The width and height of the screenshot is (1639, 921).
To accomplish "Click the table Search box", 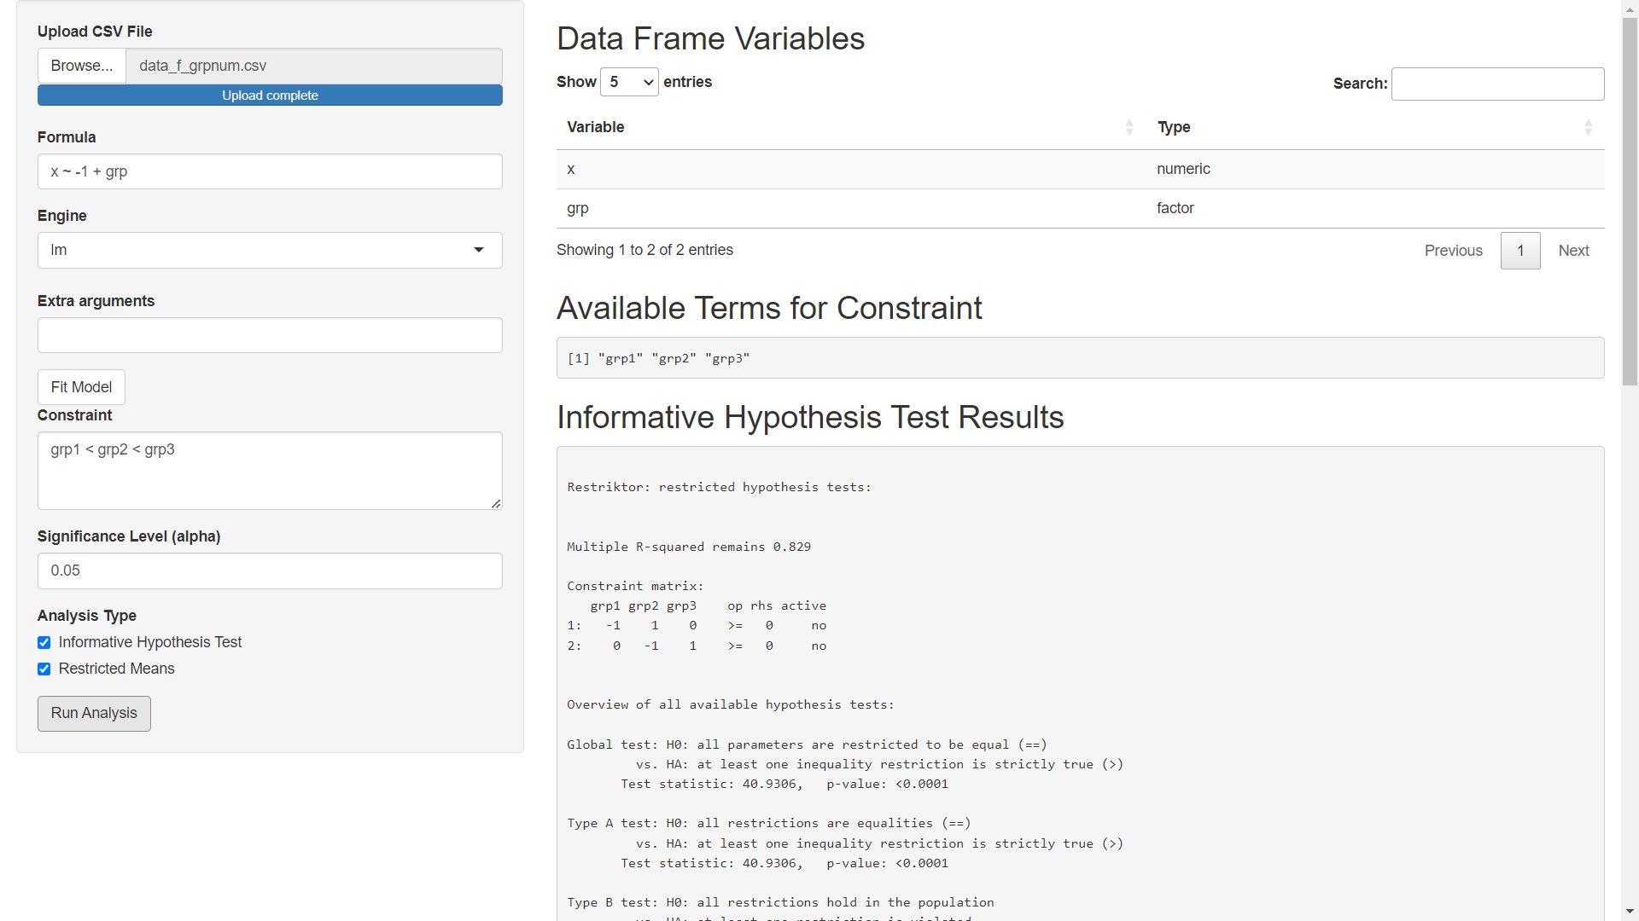I will pyautogui.click(x=1497, y=84).
